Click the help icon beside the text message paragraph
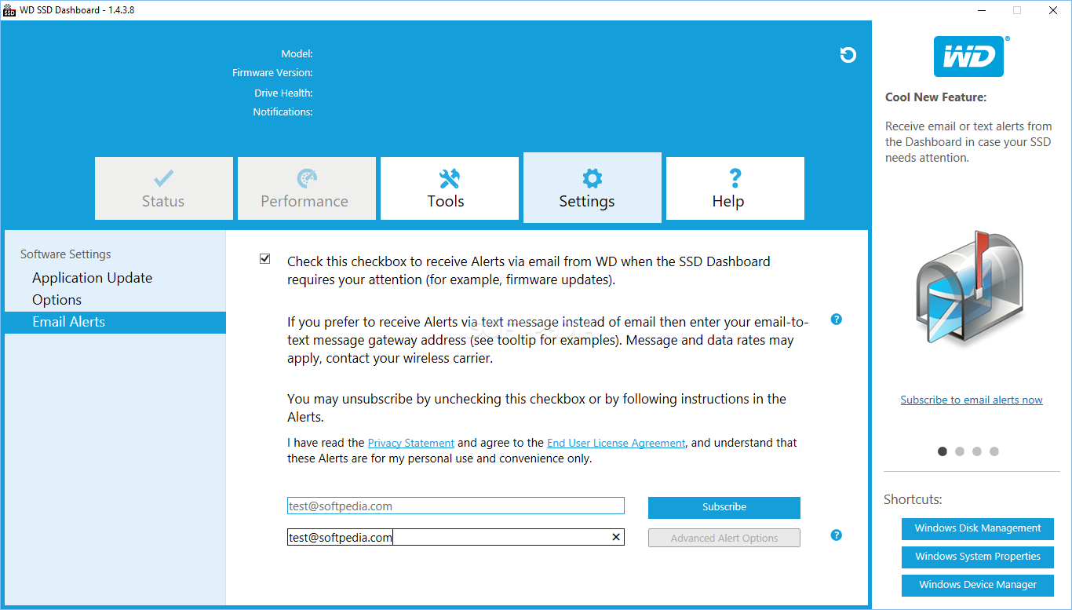This screenshot has height=610, width=1072. [837, 320]
